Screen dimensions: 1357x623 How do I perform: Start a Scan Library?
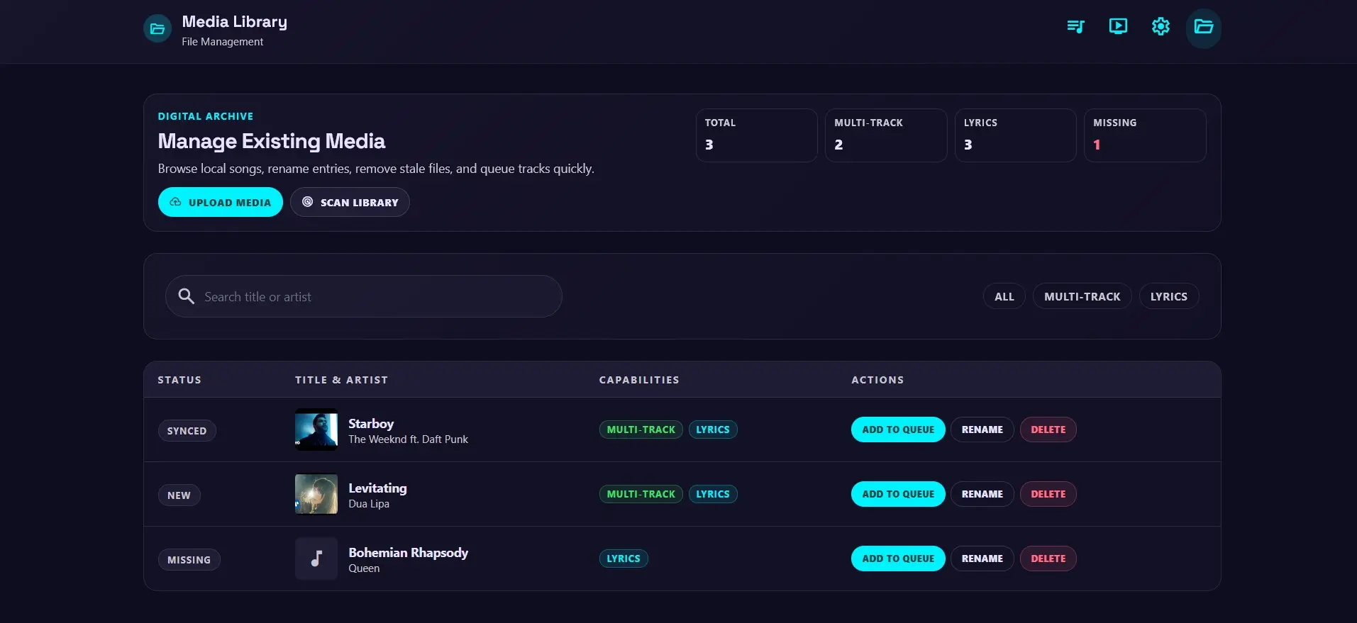[350, 202]
